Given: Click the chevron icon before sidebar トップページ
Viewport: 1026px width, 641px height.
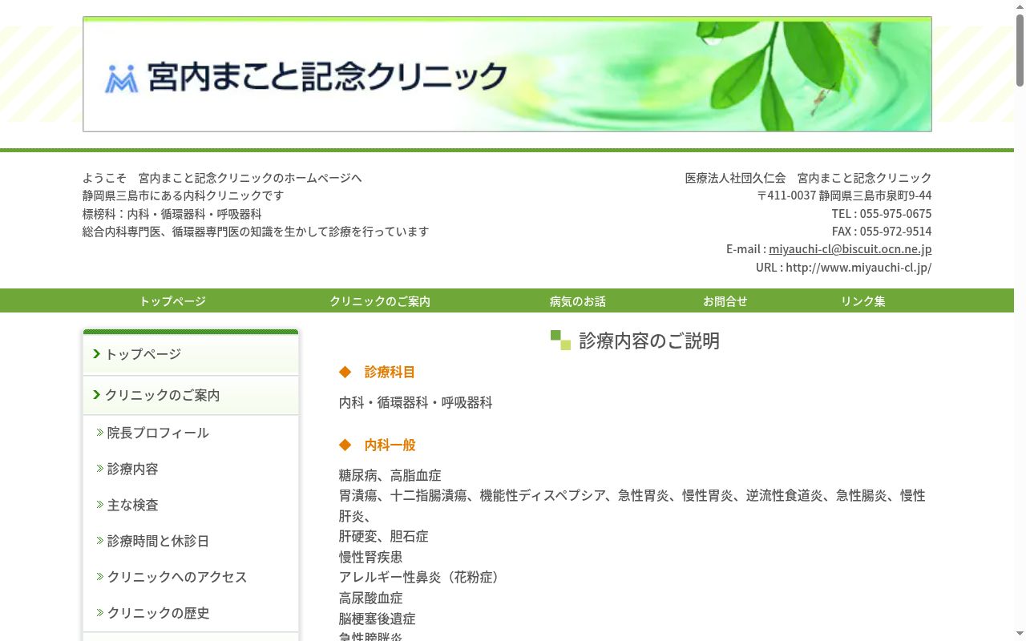Looking at the screenshot, I should point(97,353).
